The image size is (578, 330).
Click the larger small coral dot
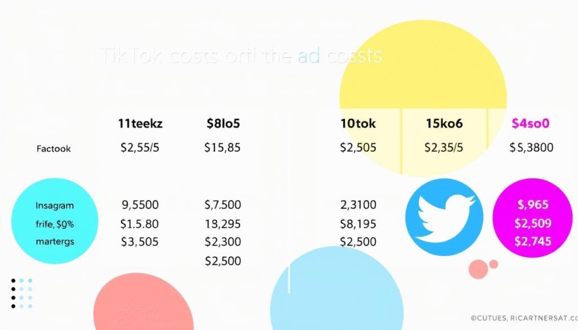(x=478, y=269)
